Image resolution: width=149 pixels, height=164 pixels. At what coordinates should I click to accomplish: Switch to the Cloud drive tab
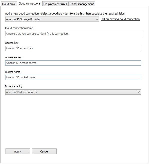(x=9, y=4)
